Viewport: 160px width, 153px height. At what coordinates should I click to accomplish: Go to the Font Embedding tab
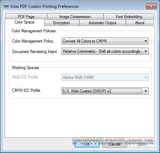point(129,16)
